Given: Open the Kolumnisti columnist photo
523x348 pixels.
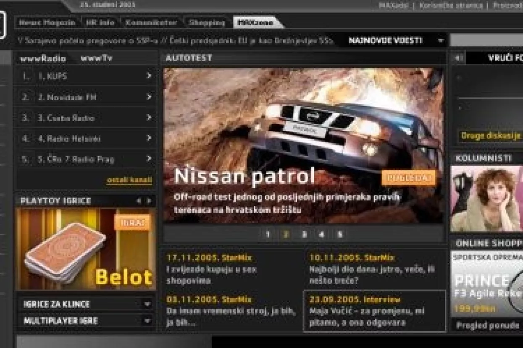Looking at the screenshot, I should [x=487, y=199].
